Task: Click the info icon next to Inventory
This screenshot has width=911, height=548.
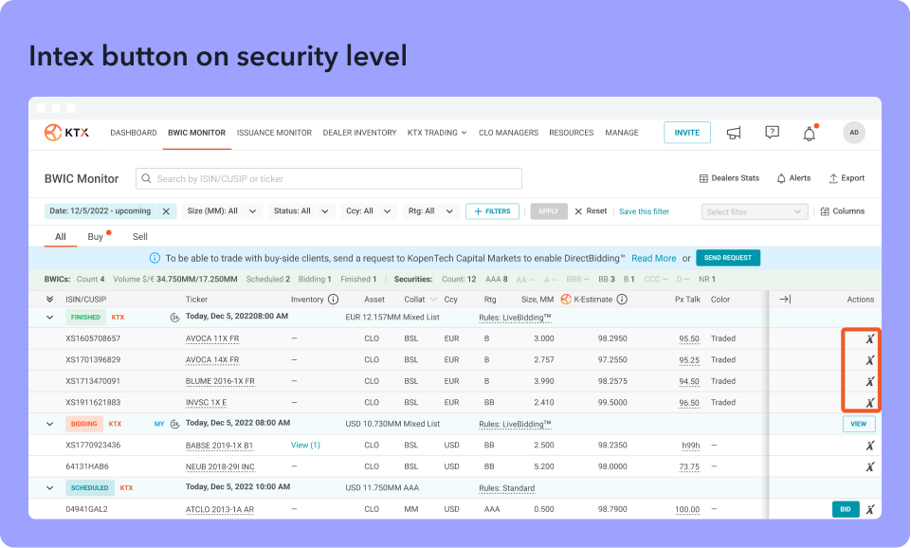Action: pyautogui.click(x=333, y=300)
